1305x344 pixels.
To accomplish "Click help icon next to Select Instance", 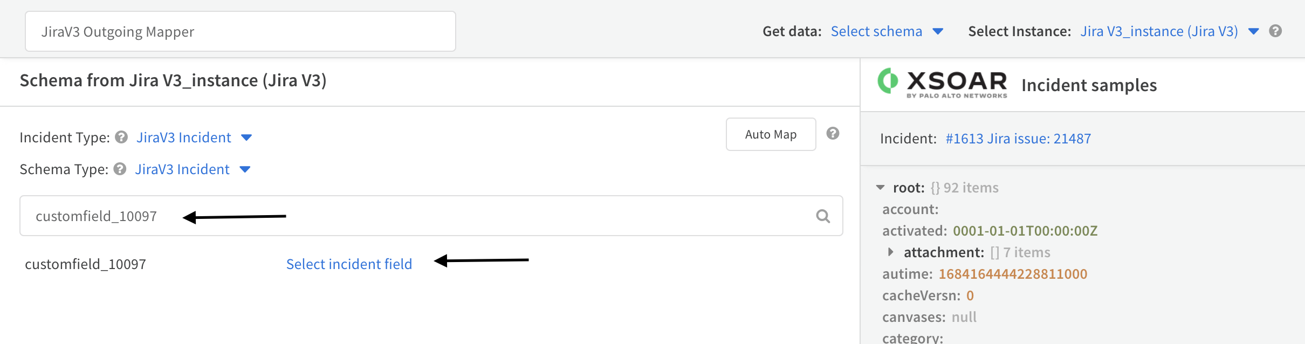I will [x=1275, y=31].
